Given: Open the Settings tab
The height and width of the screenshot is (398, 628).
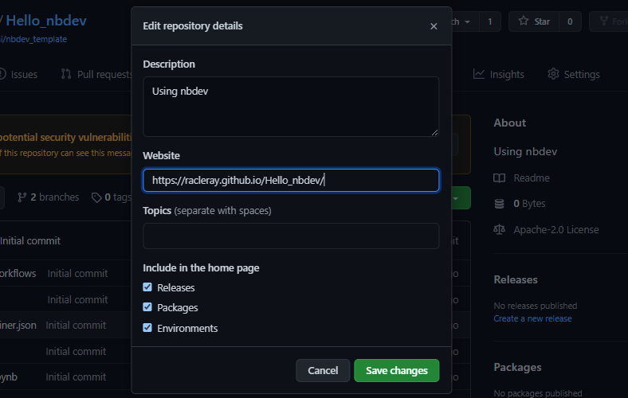Looking at the screenshot, I should tap(573, 74).
